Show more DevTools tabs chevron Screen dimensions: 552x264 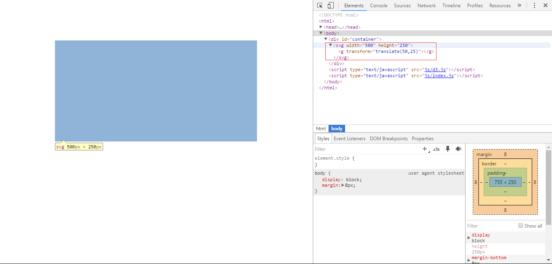[x=519, y=5]
